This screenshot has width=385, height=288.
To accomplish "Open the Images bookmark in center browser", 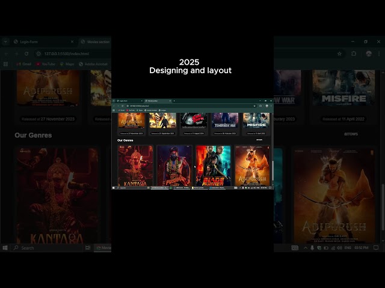I will [x=162, y=110].
